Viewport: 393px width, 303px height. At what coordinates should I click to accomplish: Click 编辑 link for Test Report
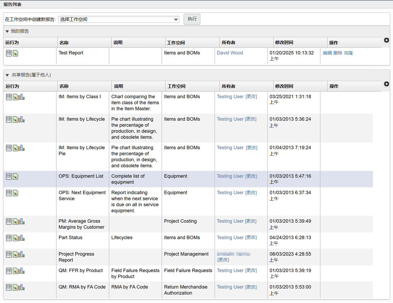click(x=327, y=53)
